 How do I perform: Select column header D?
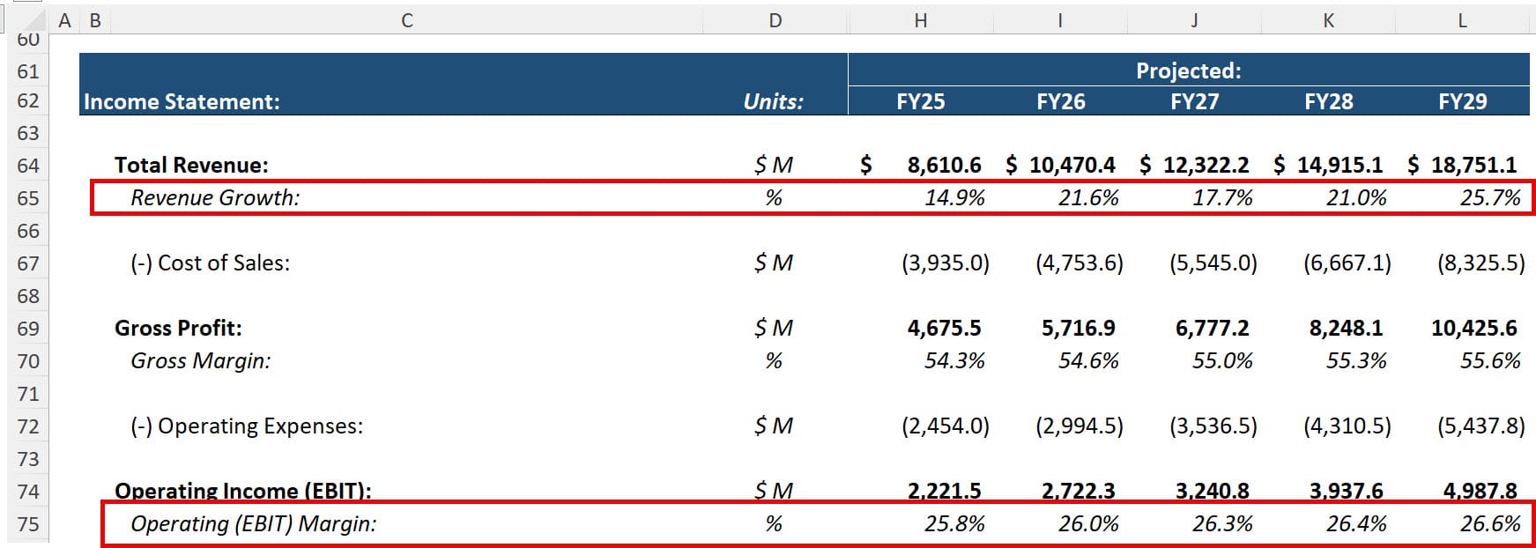pos(775,20)
